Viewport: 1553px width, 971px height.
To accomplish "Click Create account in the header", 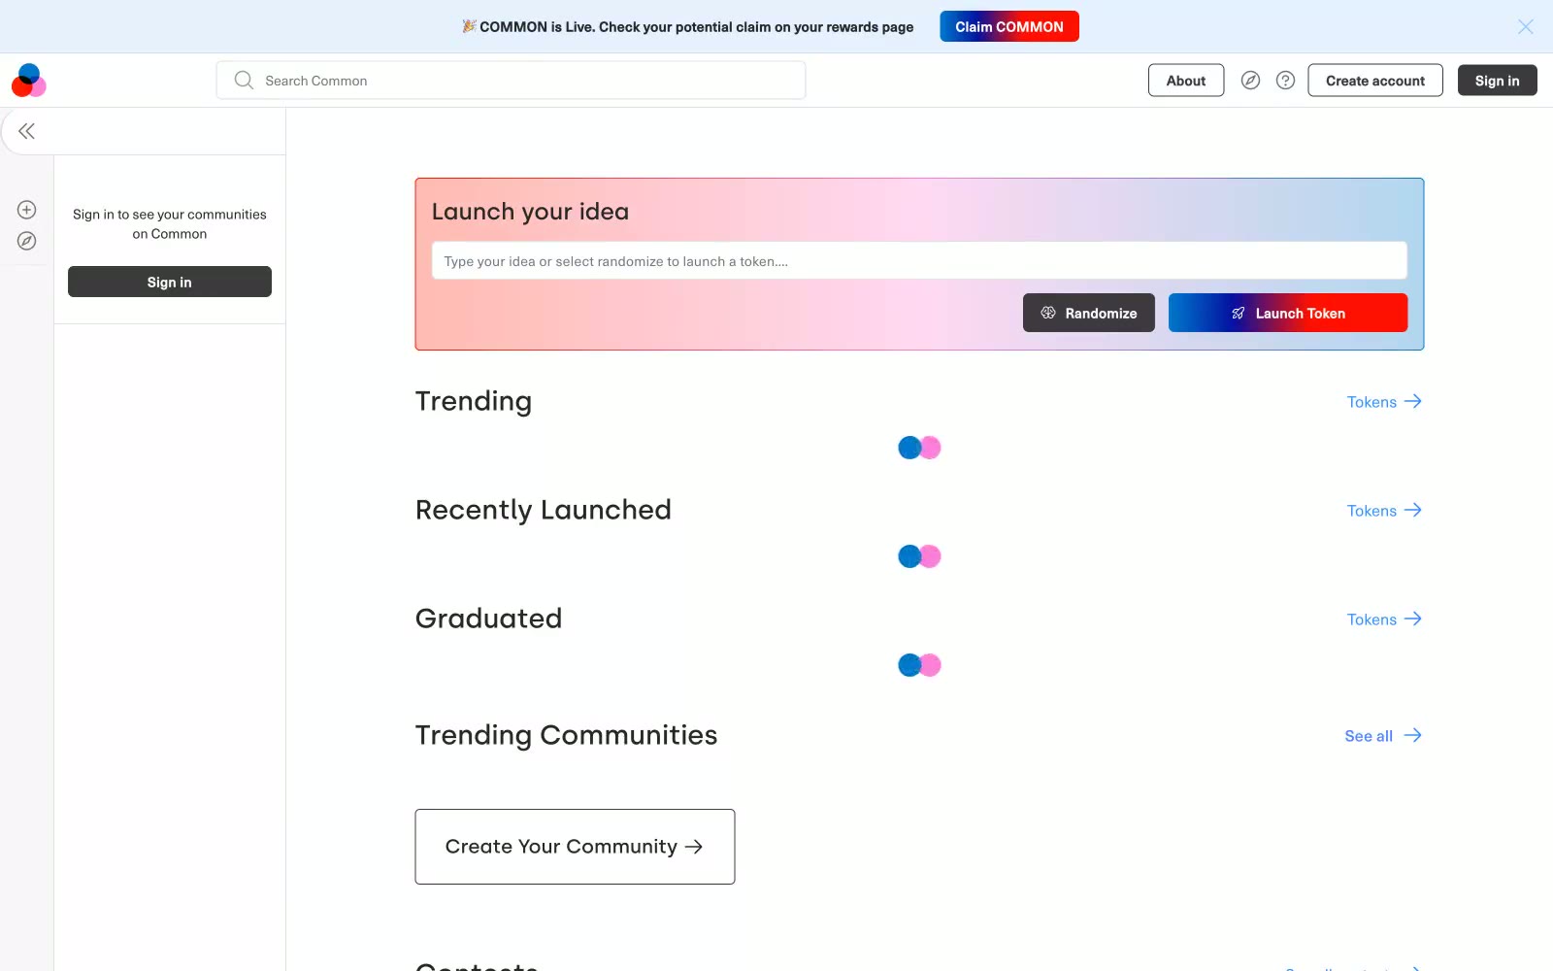I will point(1375,81).
